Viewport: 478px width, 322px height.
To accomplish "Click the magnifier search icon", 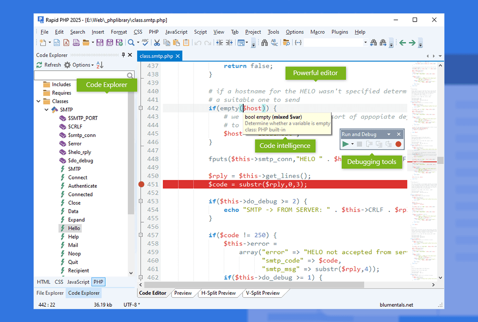I will point(131,43).
